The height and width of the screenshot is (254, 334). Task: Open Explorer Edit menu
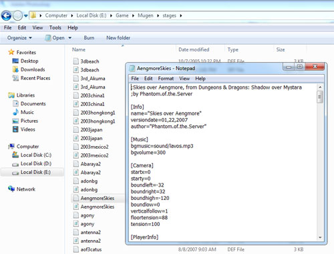click(x=22, y=28)
